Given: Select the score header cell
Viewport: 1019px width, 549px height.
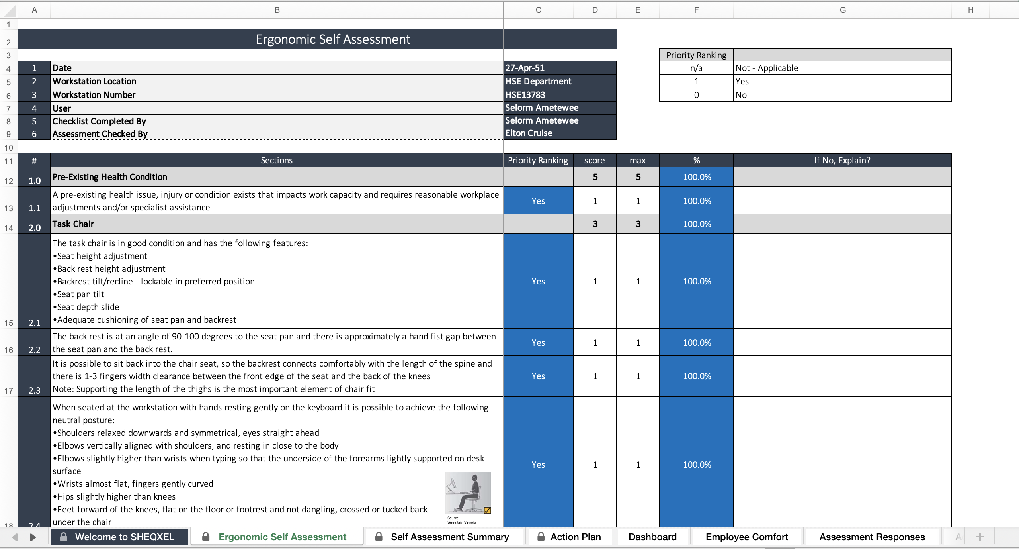Looking at the screenshot, I should click(595, 160).
